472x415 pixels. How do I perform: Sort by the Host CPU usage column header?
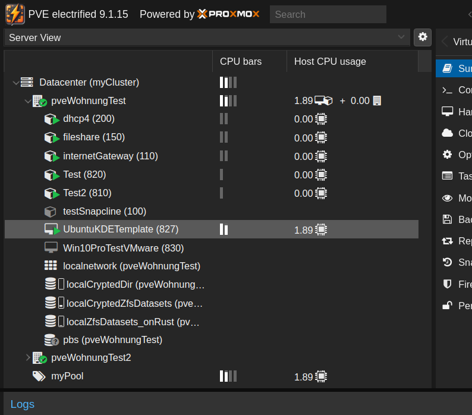click(x=330, y=61)
